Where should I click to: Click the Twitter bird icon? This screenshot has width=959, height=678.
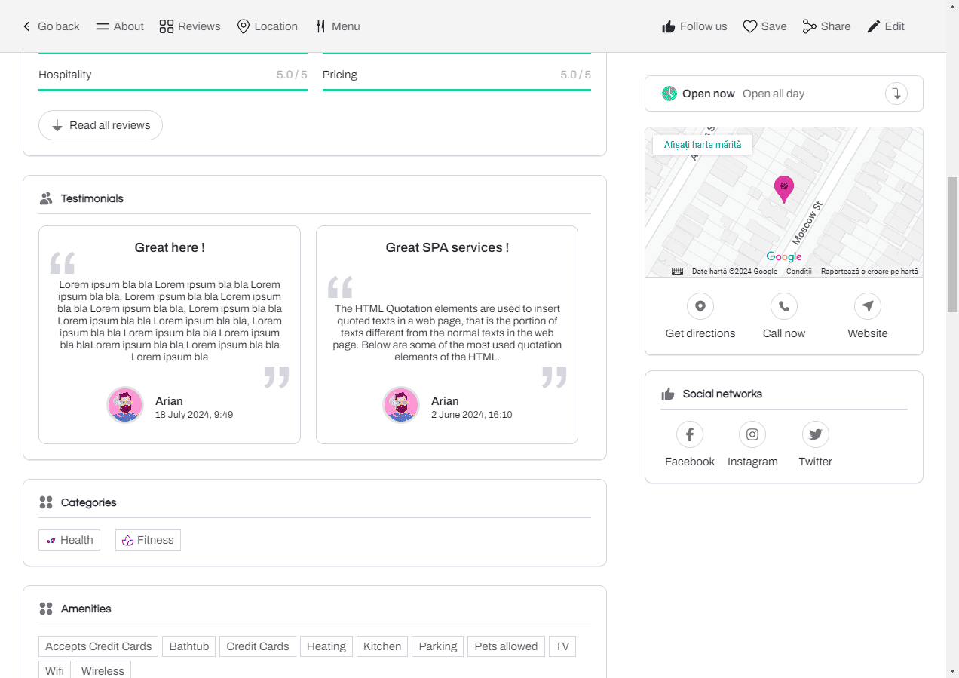click(815, 434)
